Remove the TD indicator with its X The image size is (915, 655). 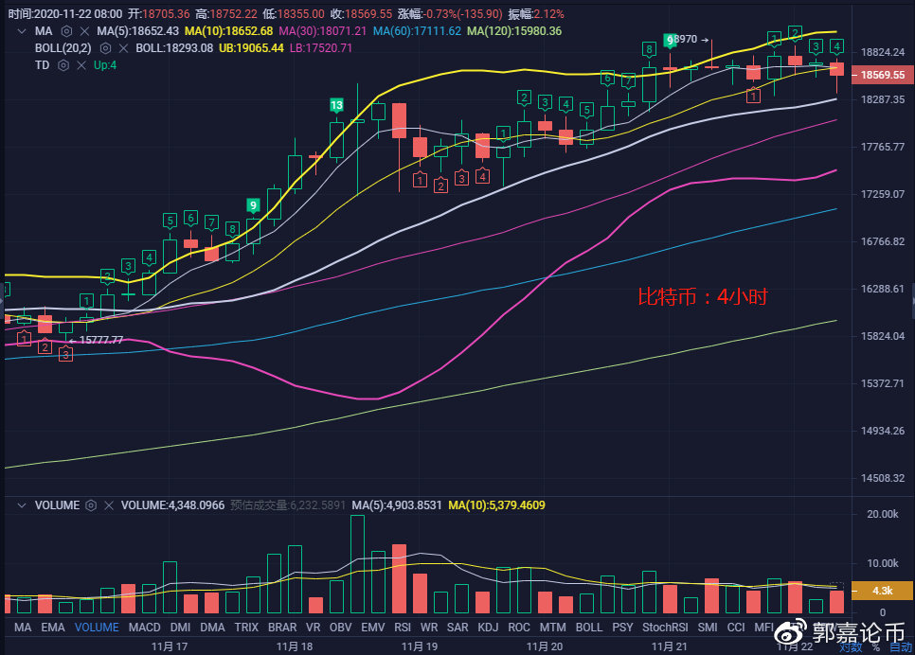[80, 65]
